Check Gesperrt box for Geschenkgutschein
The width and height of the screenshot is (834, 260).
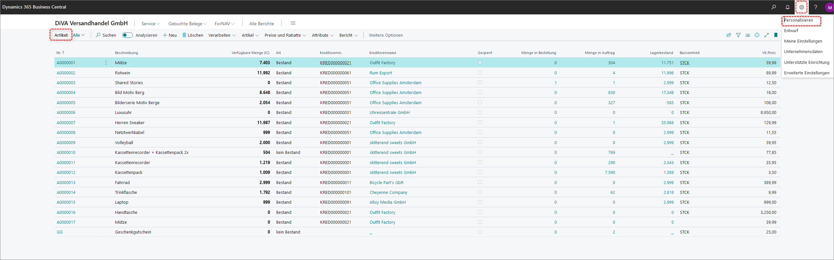pyautogui.click(x=480, y=232)
